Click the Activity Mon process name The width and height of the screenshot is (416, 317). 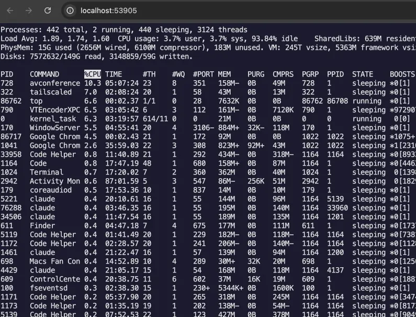(55, 181)
